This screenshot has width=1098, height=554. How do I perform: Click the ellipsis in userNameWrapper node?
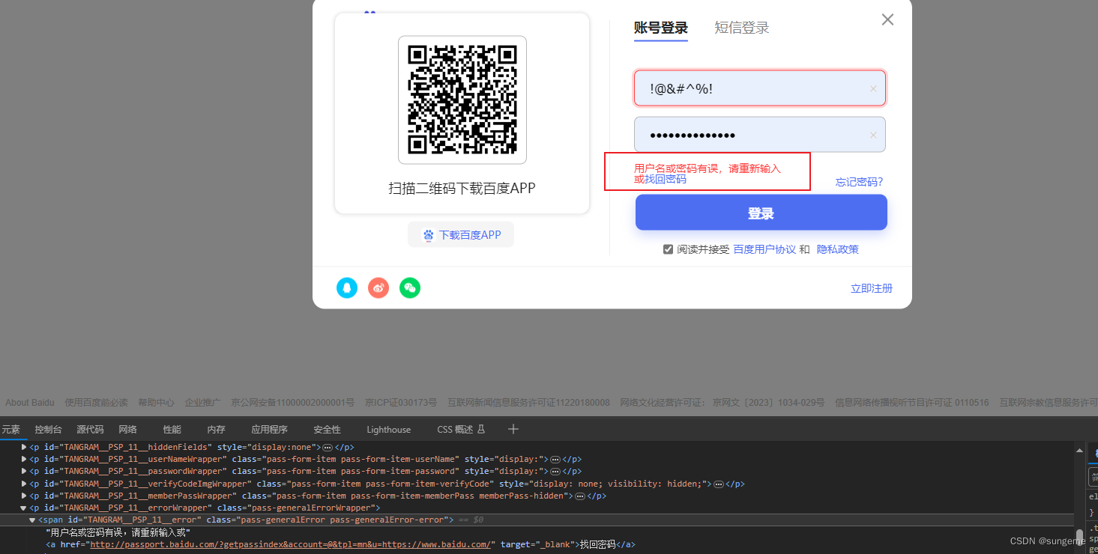[x=555, y=459]
